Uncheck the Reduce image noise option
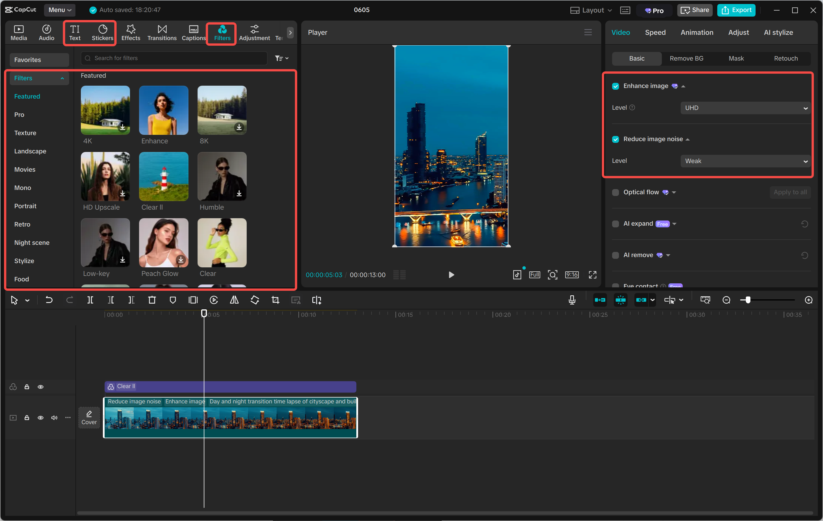The height and width of the screenshot is (521, 823). (616, 139)
